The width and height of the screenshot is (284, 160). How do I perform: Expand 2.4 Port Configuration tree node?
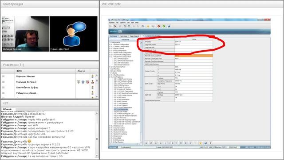click(x=110, y=51)
